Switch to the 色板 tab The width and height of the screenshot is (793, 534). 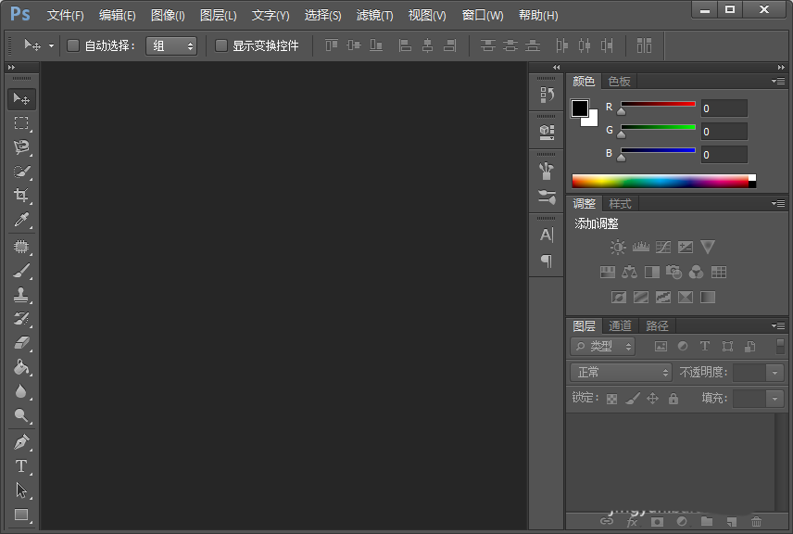coord(619,82)
